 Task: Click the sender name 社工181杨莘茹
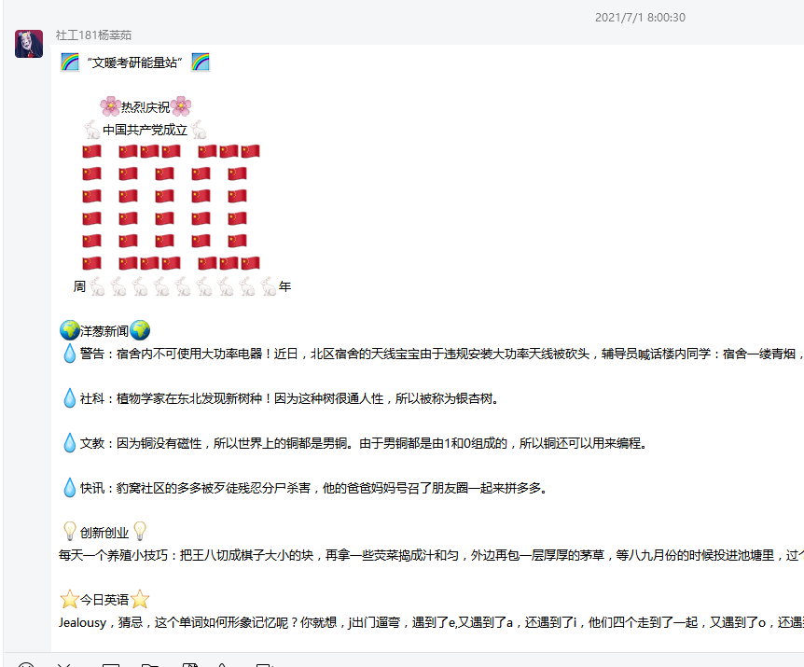93,35
